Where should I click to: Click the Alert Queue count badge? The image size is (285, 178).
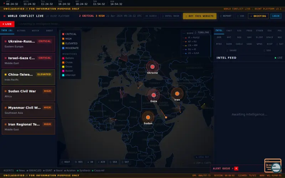pos(236,168)
